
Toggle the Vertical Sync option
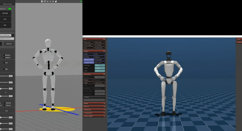coord(89,63)
